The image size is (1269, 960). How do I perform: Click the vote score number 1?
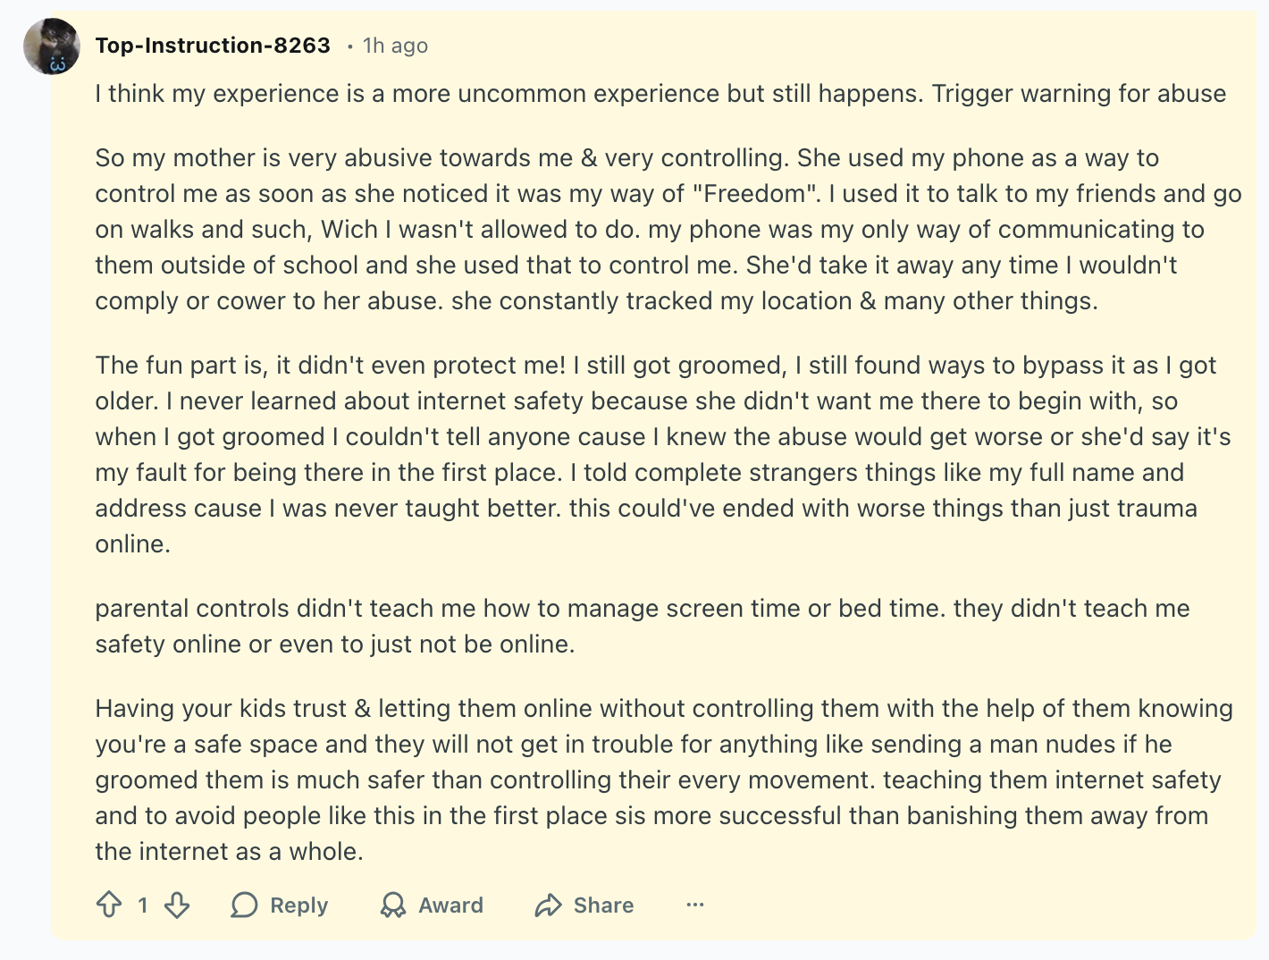pyautogui.click(x=143, y=905)
